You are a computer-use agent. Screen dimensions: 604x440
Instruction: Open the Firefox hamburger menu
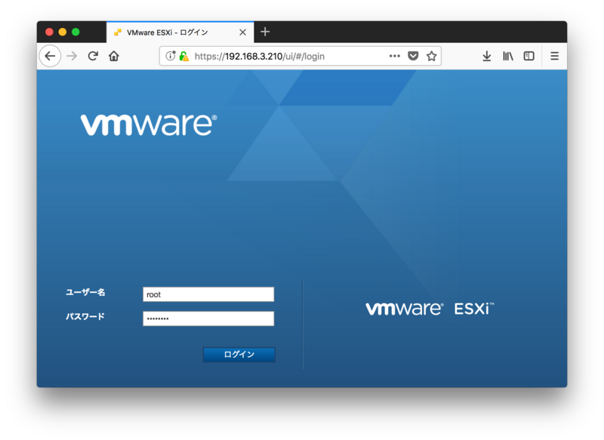click(x=554, y=56)
